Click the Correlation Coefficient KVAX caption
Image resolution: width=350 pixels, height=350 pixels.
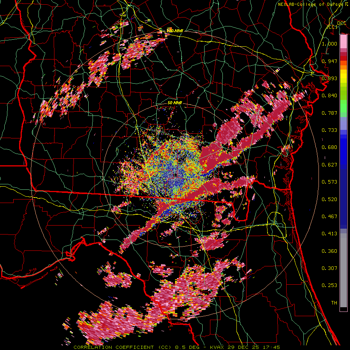pos(177,348)
